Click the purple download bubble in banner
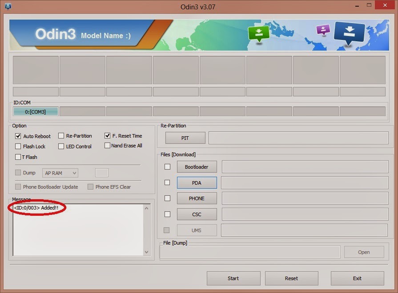This screenshot has height=293, width=398. (323, 30)
